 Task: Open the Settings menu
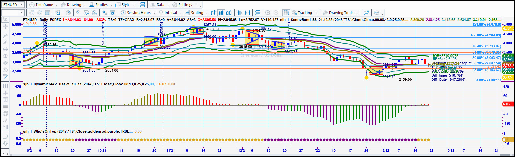tap(185, 5)
